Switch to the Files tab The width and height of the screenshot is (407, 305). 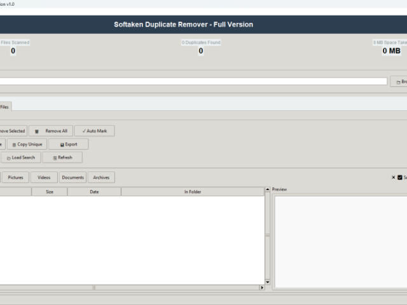(x=4, y=107)
